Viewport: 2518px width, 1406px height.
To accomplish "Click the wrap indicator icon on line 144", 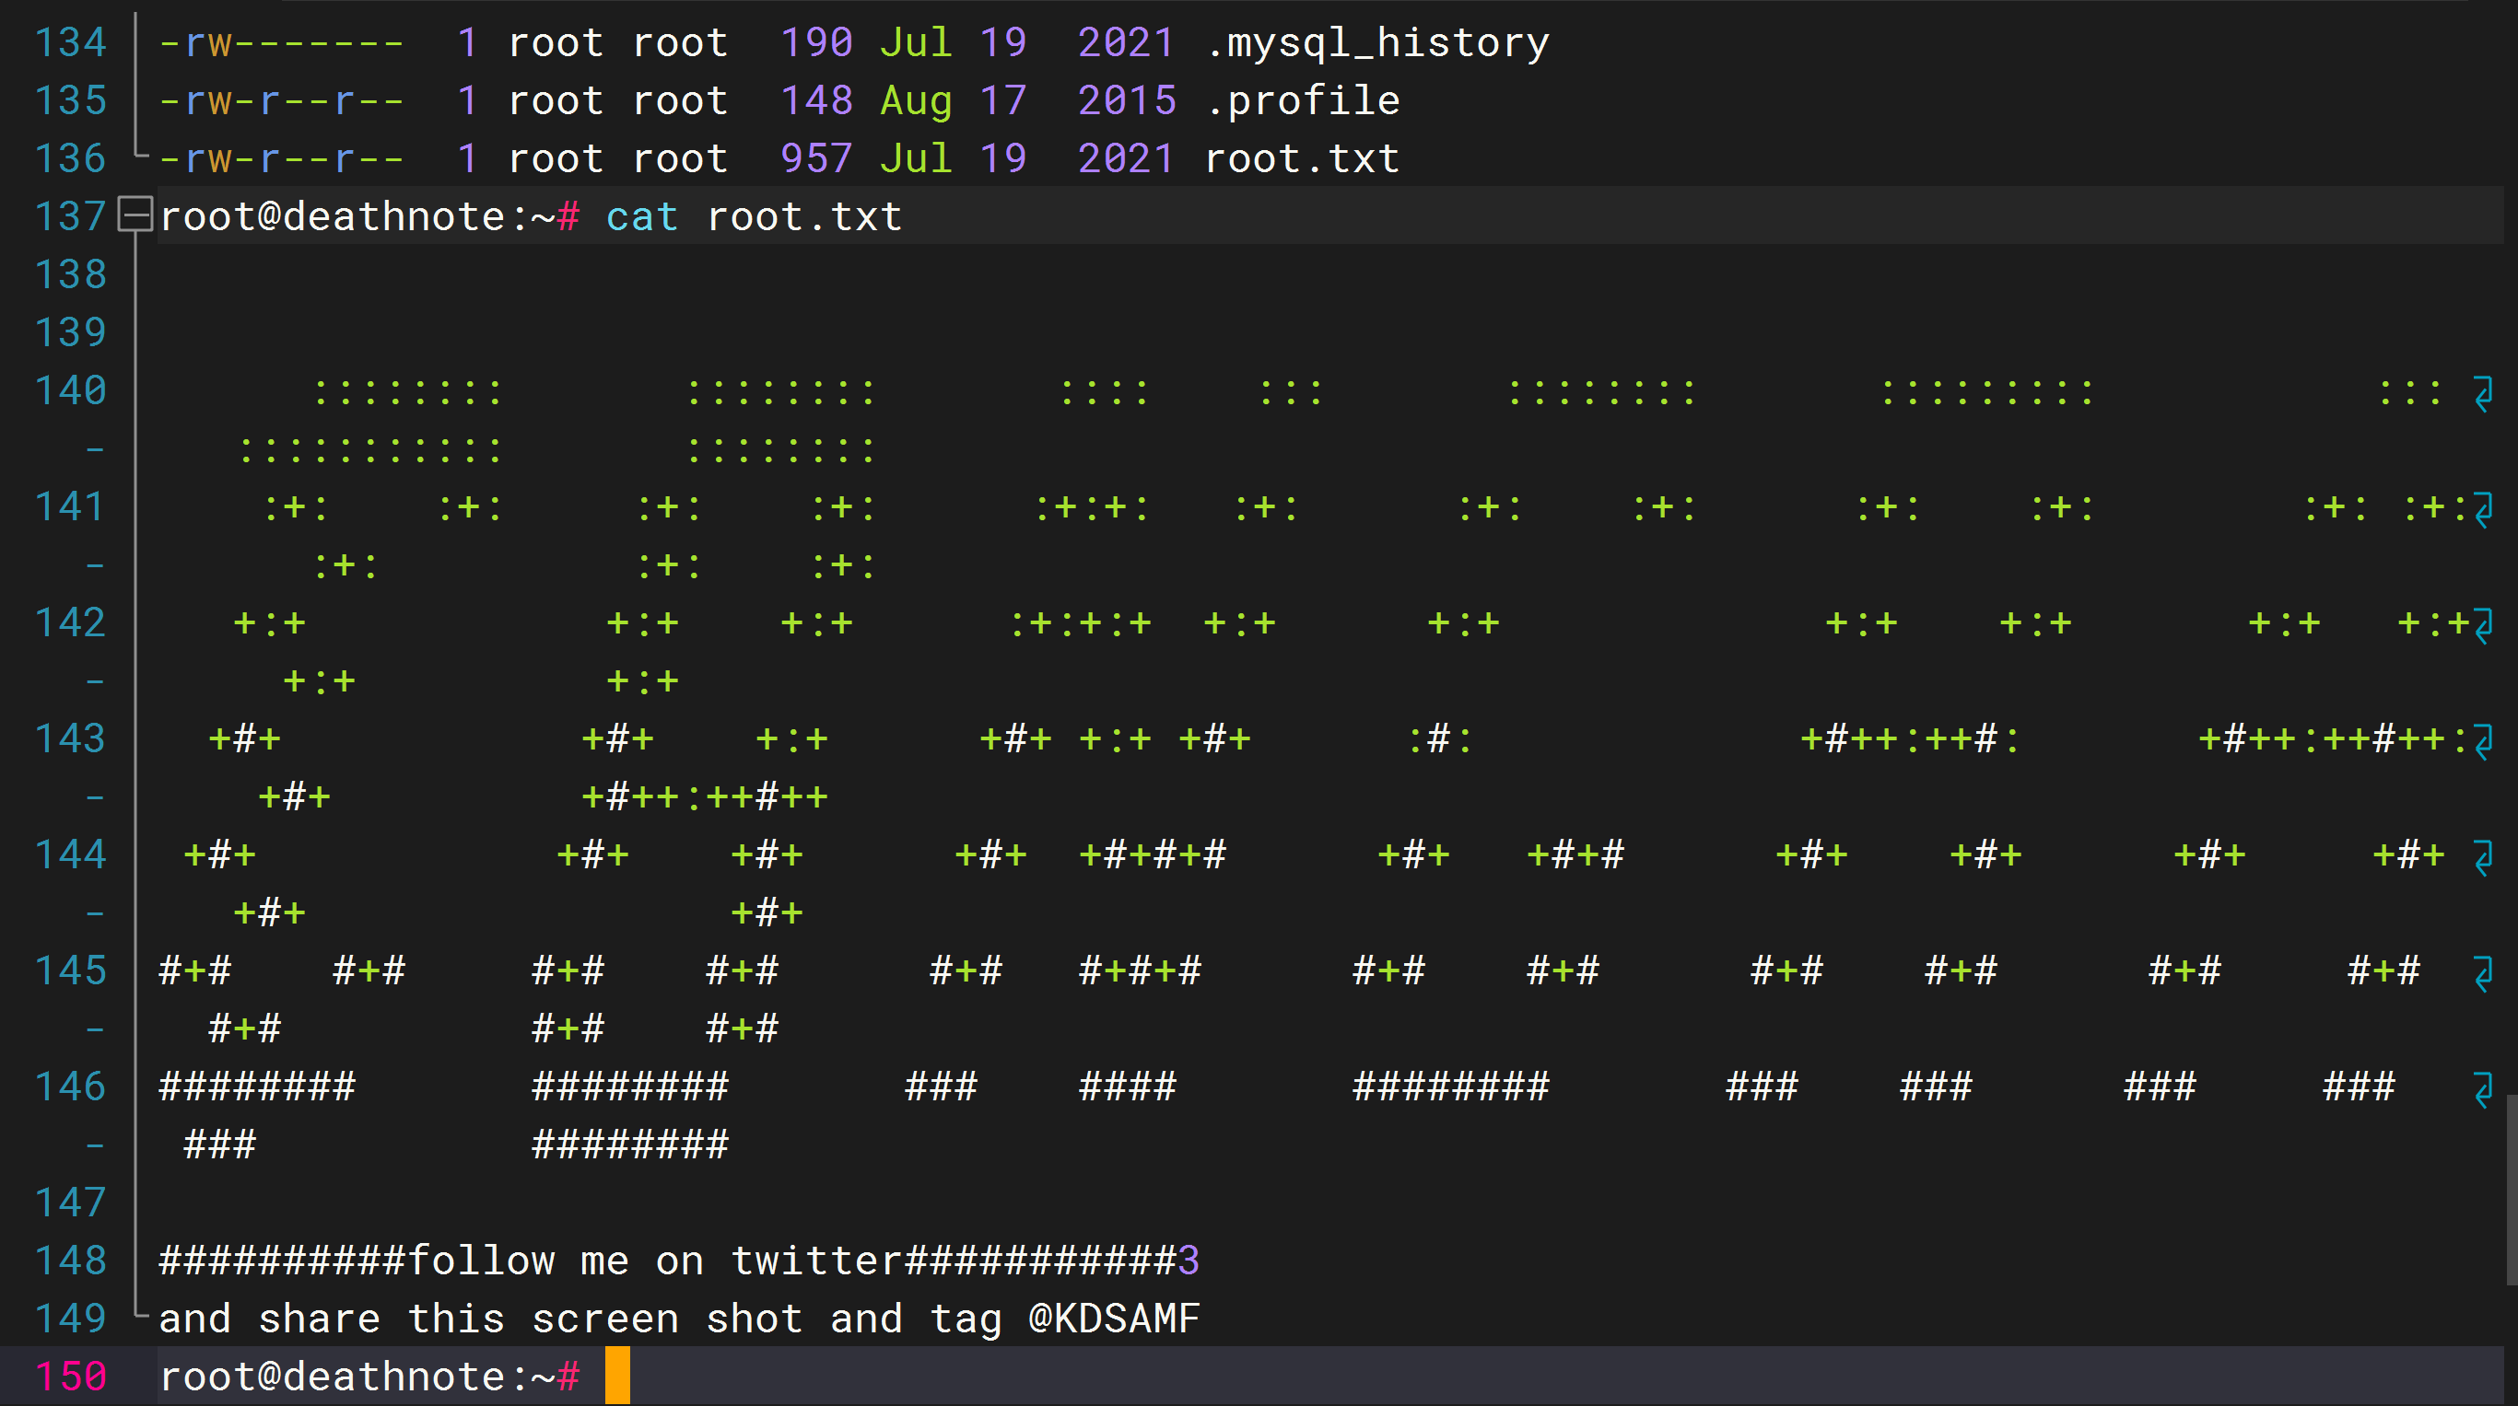I will click(2484, 857).
